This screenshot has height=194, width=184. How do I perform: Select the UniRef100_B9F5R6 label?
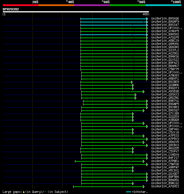tap(165, 177)
